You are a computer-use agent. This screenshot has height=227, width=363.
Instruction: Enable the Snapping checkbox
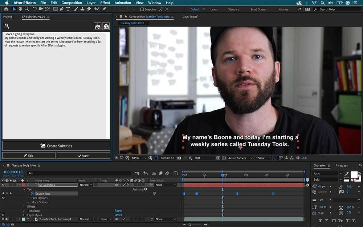[x=142, y=9]
